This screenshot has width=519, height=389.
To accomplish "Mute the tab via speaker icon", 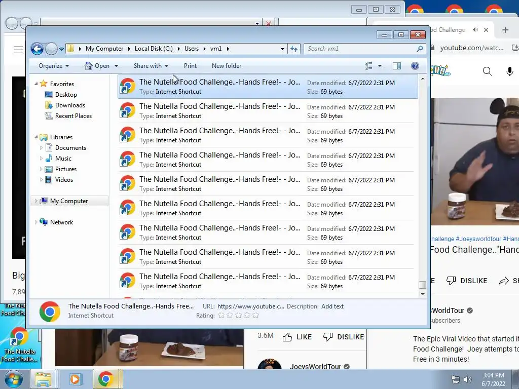I will pos(475,30).
